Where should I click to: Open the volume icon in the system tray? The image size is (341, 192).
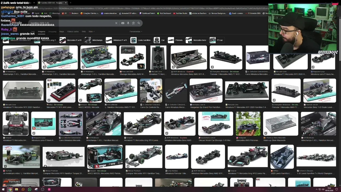(323, 189)
